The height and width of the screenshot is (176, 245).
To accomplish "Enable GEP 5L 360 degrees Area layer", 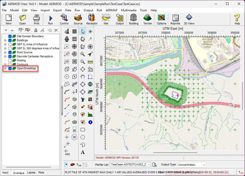I will pyautogui.click(x=10, y=48).
